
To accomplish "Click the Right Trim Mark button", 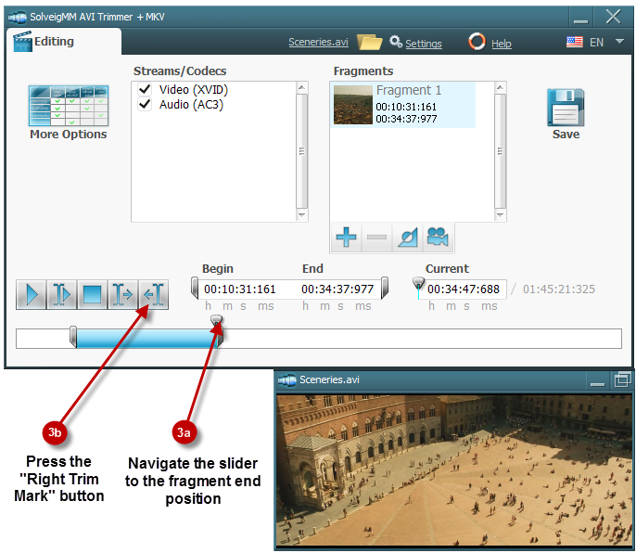I will click(x=153, y=295).
